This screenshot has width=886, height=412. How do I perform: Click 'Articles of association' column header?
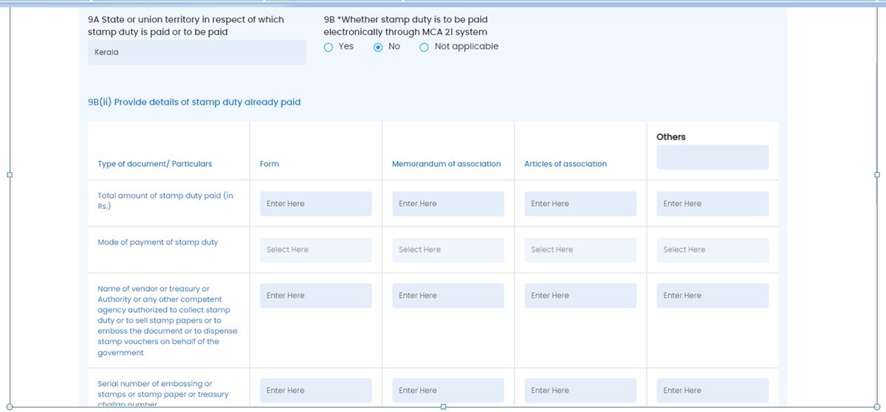tap(566, 164)
